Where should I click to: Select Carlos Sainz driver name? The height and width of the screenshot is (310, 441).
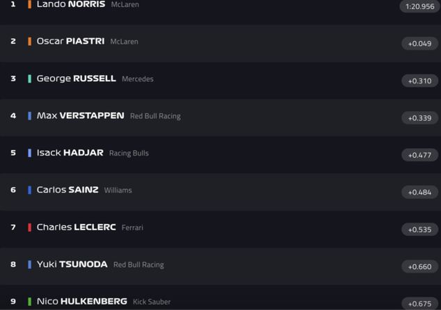(67, 190)
